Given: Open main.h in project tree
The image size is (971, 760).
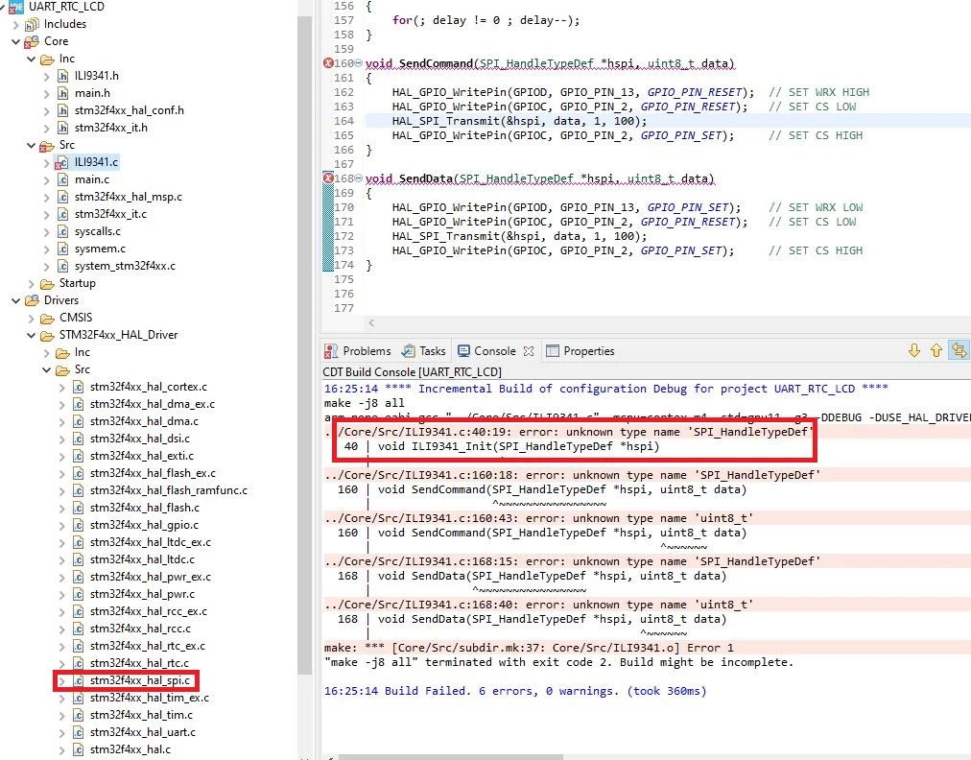Looking at the screenshot, I should click(x=92, y=93).
